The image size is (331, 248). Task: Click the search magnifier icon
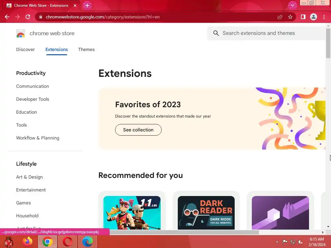click(x=216, y=33)
